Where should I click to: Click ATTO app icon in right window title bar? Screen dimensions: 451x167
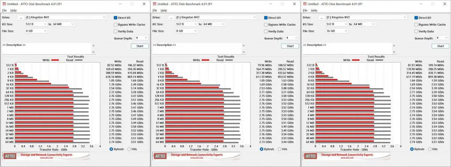pos(305,4)
